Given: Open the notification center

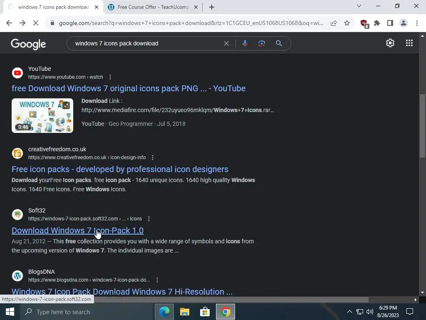Looking at the screenshot, I should click(410, 312).
